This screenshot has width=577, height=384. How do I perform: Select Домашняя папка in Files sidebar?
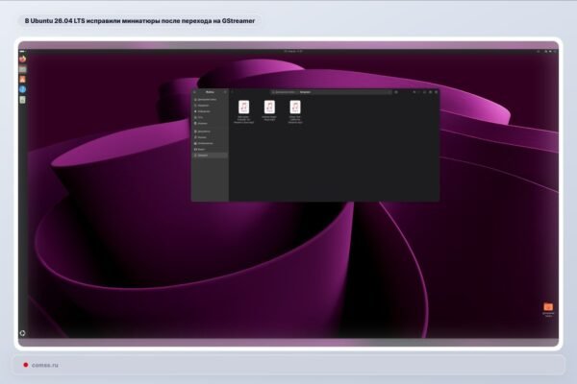[x=210, y=100]
